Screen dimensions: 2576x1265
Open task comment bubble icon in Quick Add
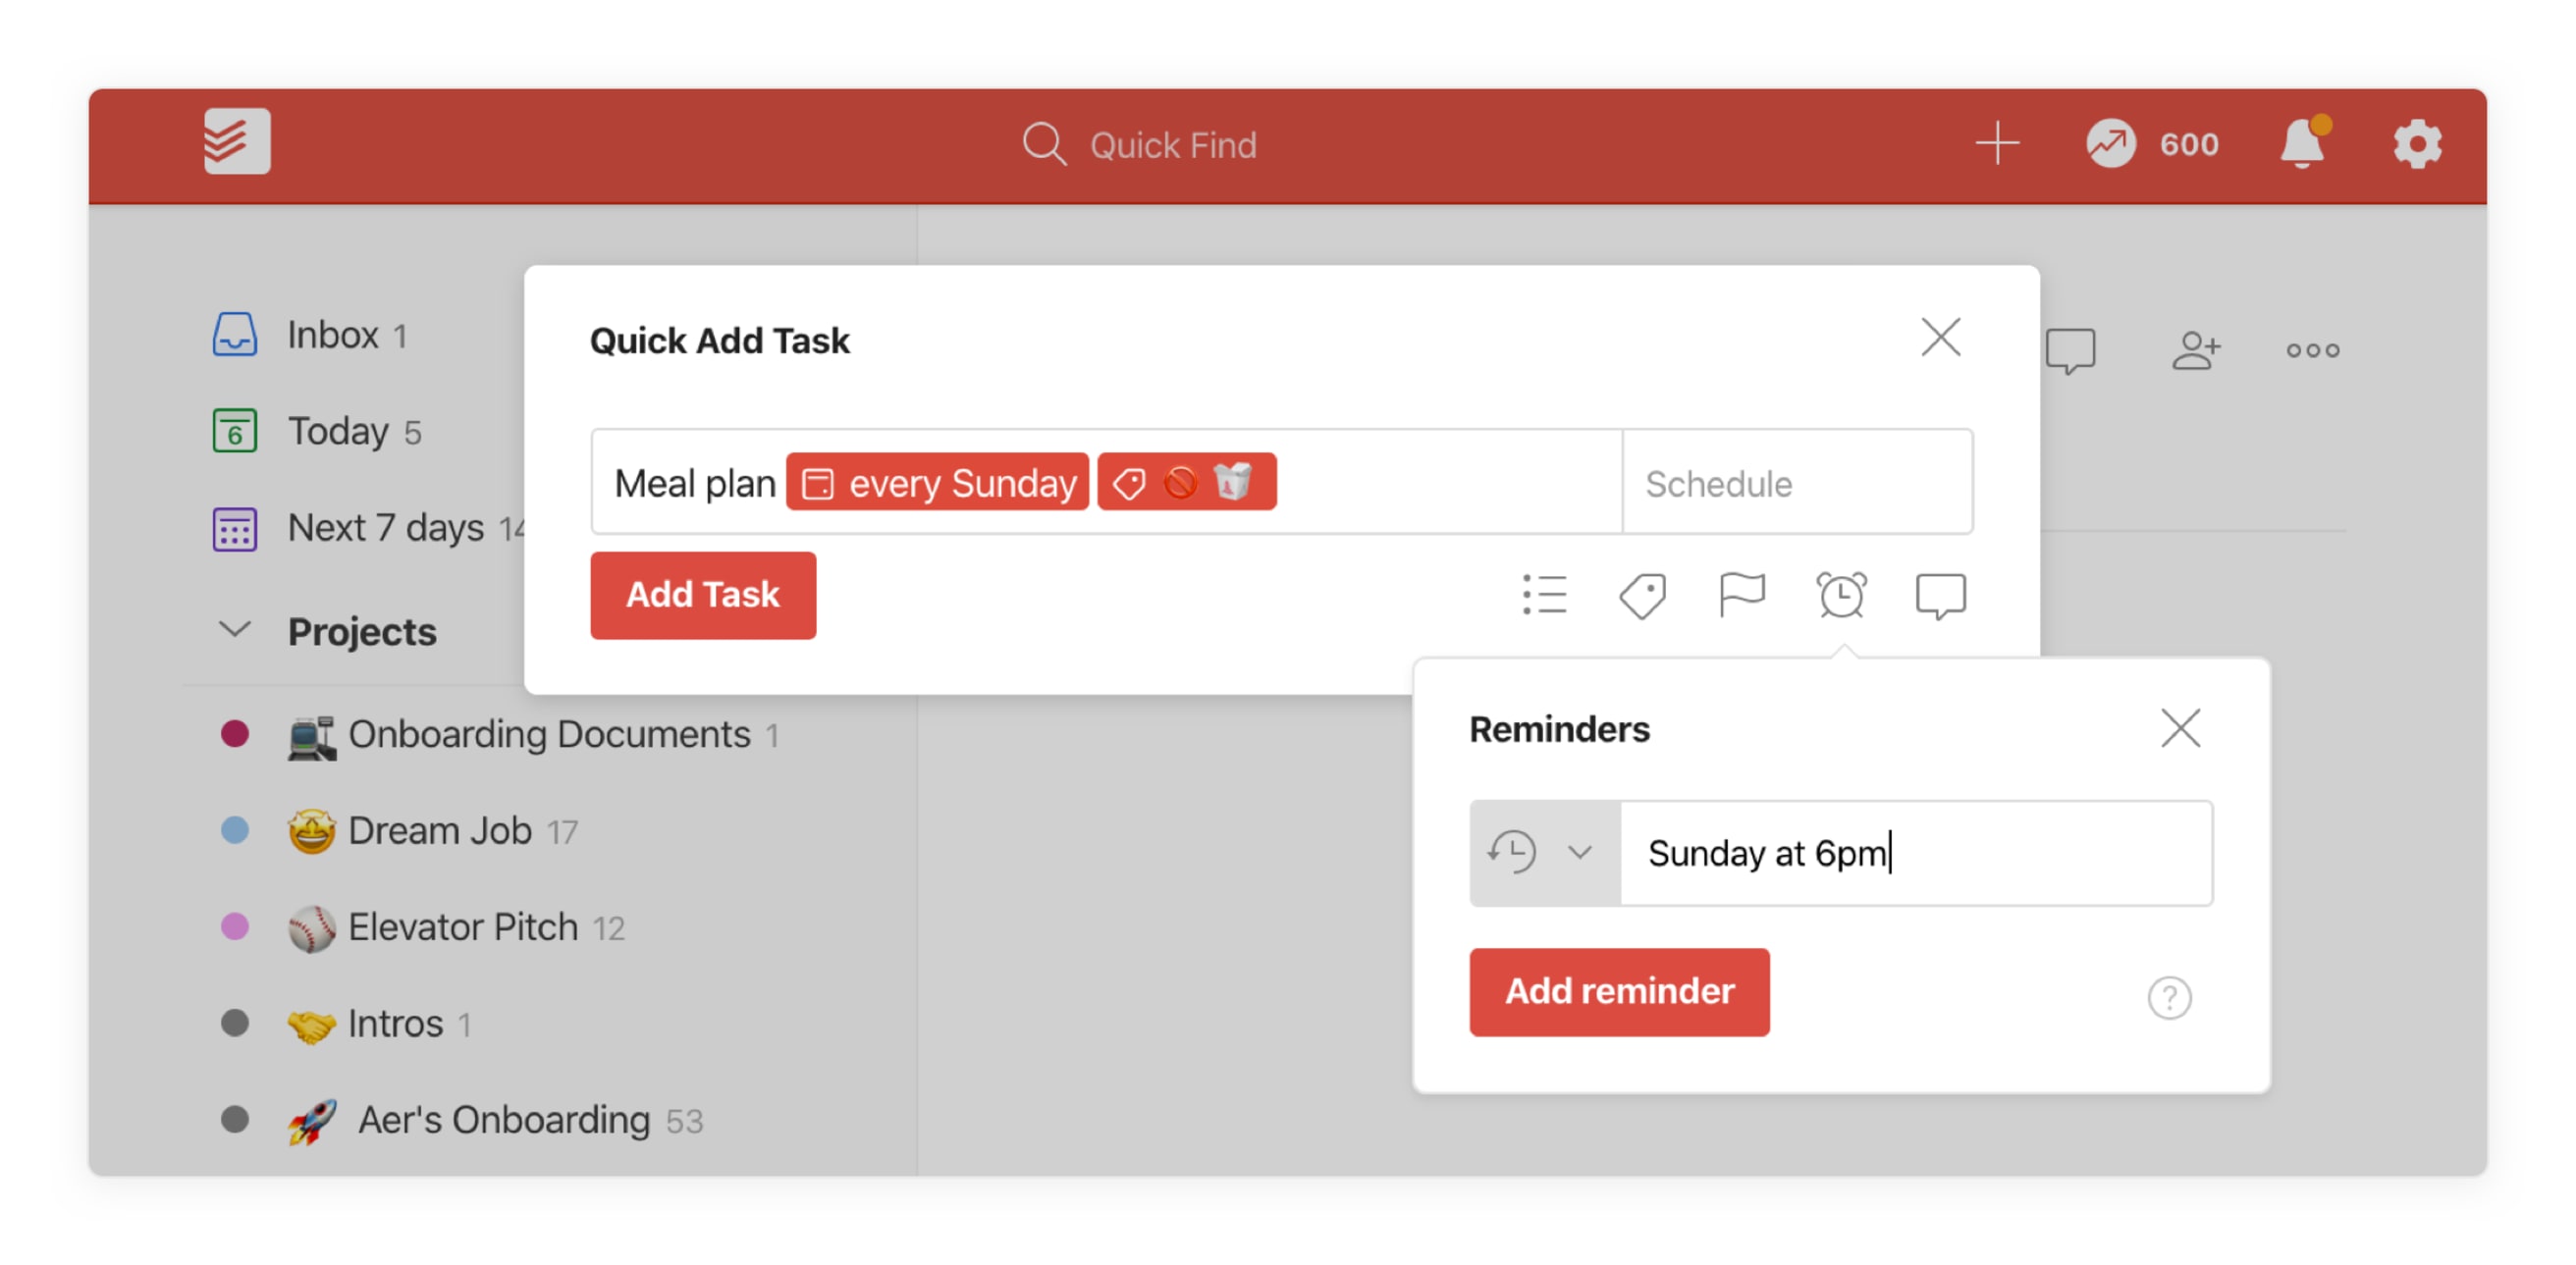click(1940, 596)
